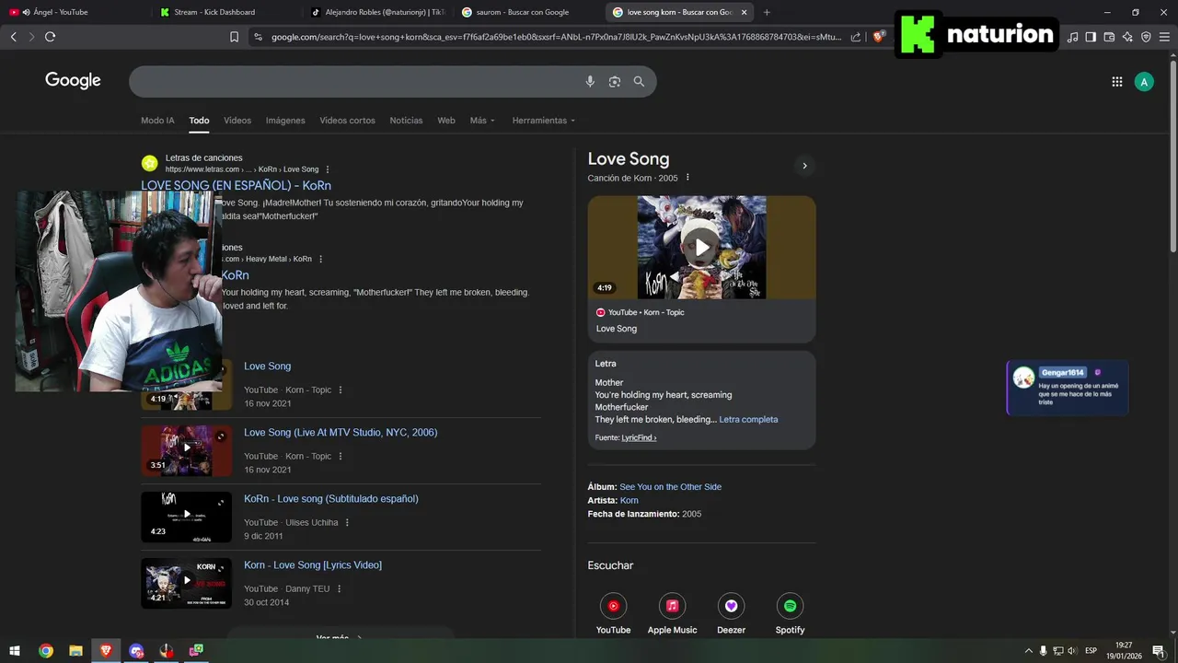Open Spotify listening option icon
The width and height of the screenshot is (1178, 663).
790,606
